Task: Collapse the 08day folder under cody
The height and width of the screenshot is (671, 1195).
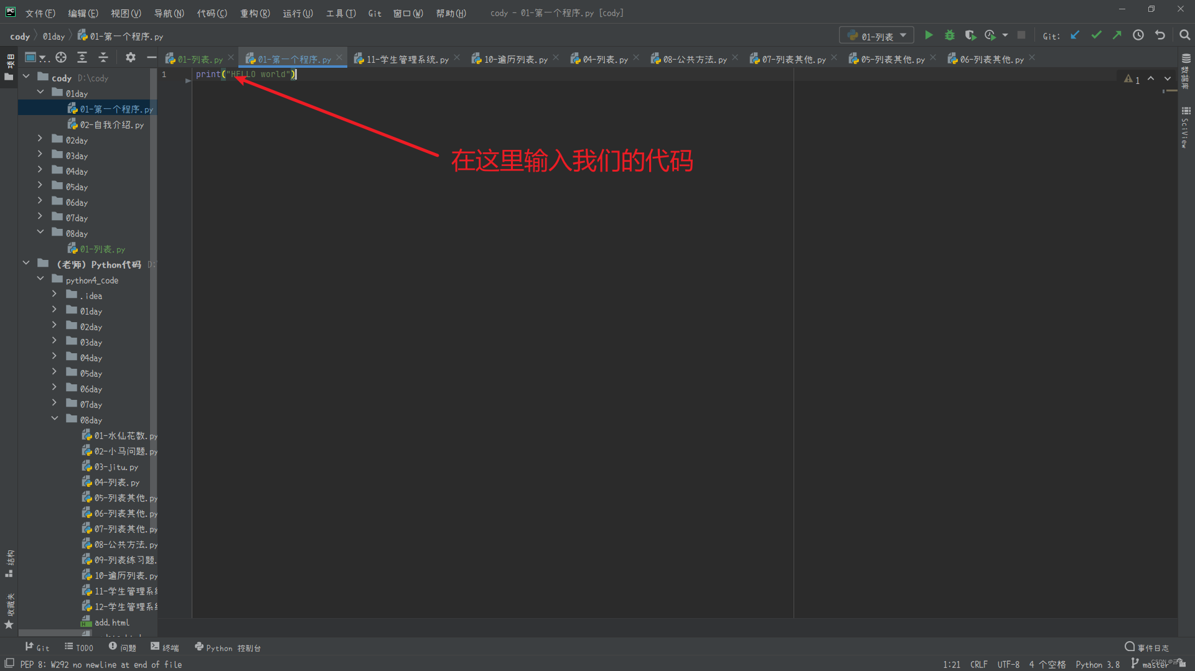Action: point(40,232)
